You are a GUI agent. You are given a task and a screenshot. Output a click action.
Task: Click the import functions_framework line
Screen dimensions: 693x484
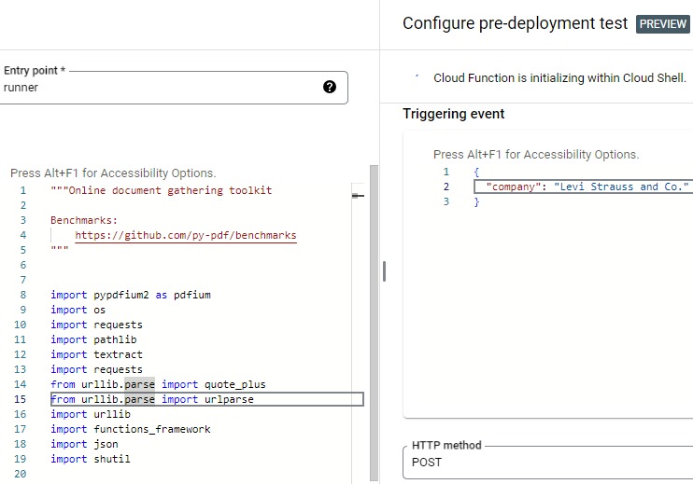pos(131,429)
